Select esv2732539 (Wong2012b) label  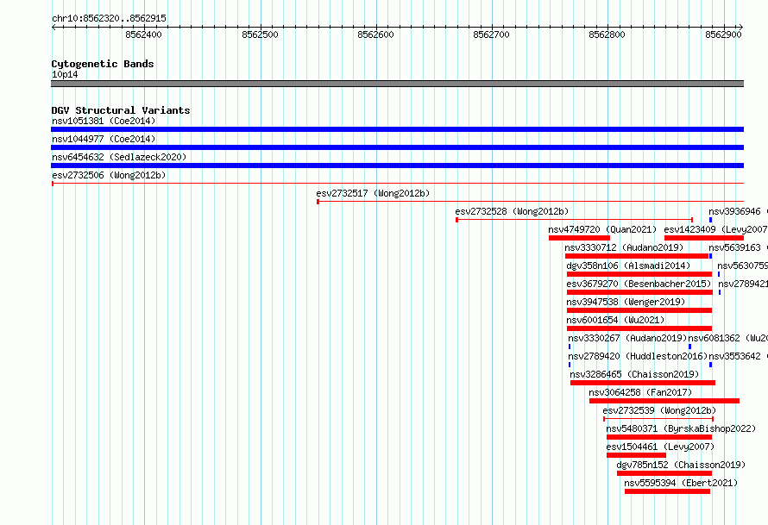[x=659, y=410]
